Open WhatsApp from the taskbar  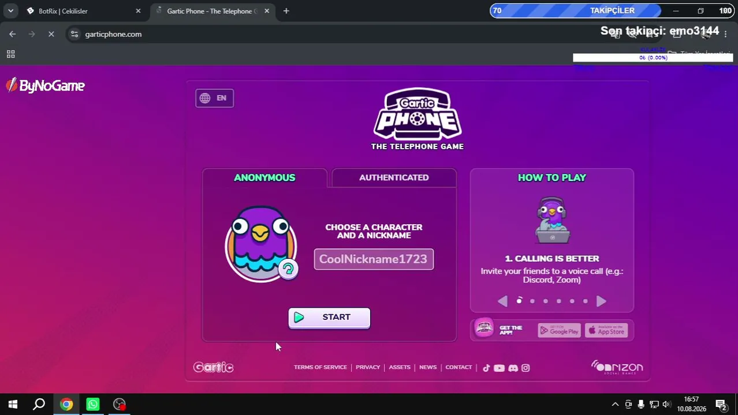point(93,405)
